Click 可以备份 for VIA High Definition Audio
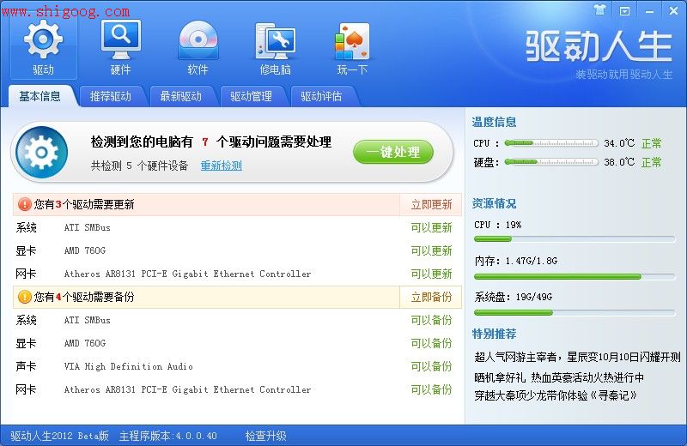 pos(431,366)
